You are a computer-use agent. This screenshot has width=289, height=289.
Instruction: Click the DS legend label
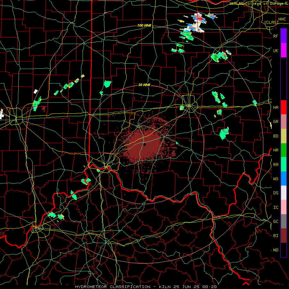[x=276, y=193]
